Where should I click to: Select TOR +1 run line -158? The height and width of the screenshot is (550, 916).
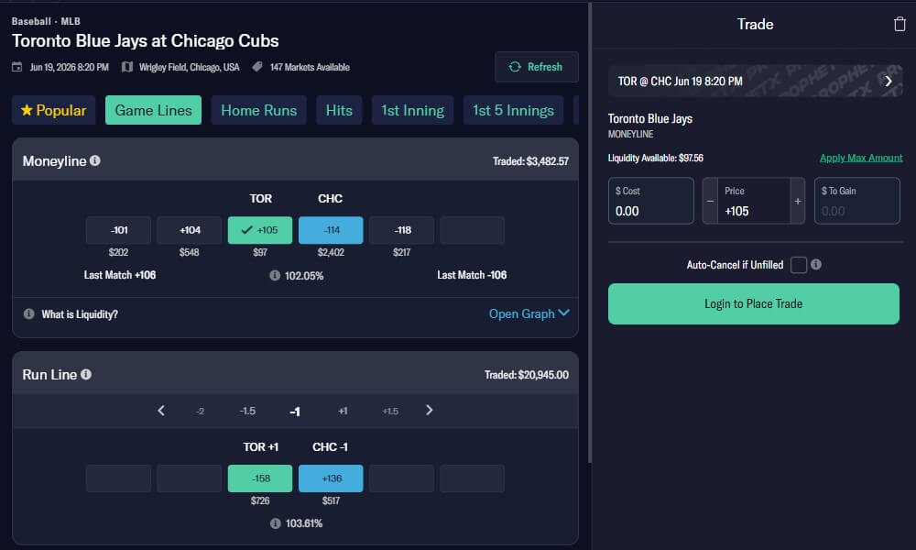coord(260,478)
